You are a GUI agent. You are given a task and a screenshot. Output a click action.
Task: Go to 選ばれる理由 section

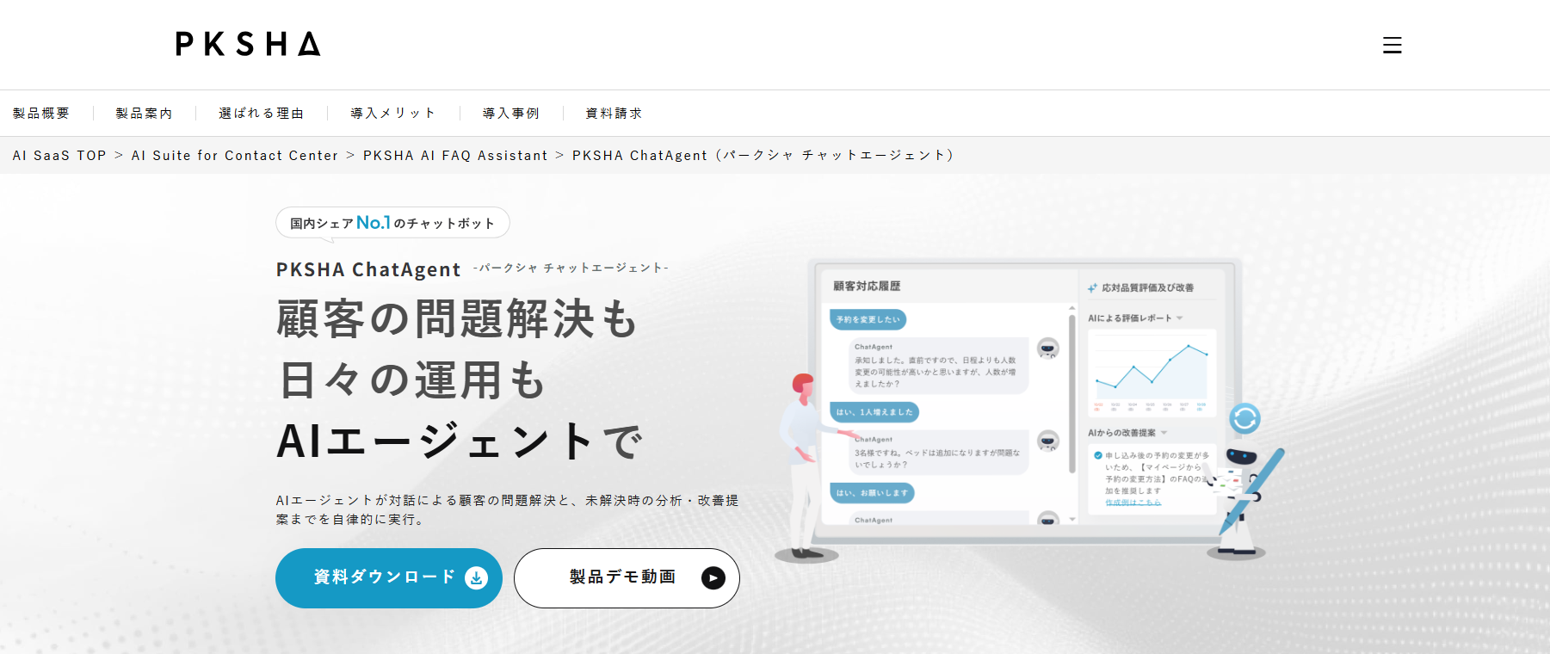click(262, 114)
